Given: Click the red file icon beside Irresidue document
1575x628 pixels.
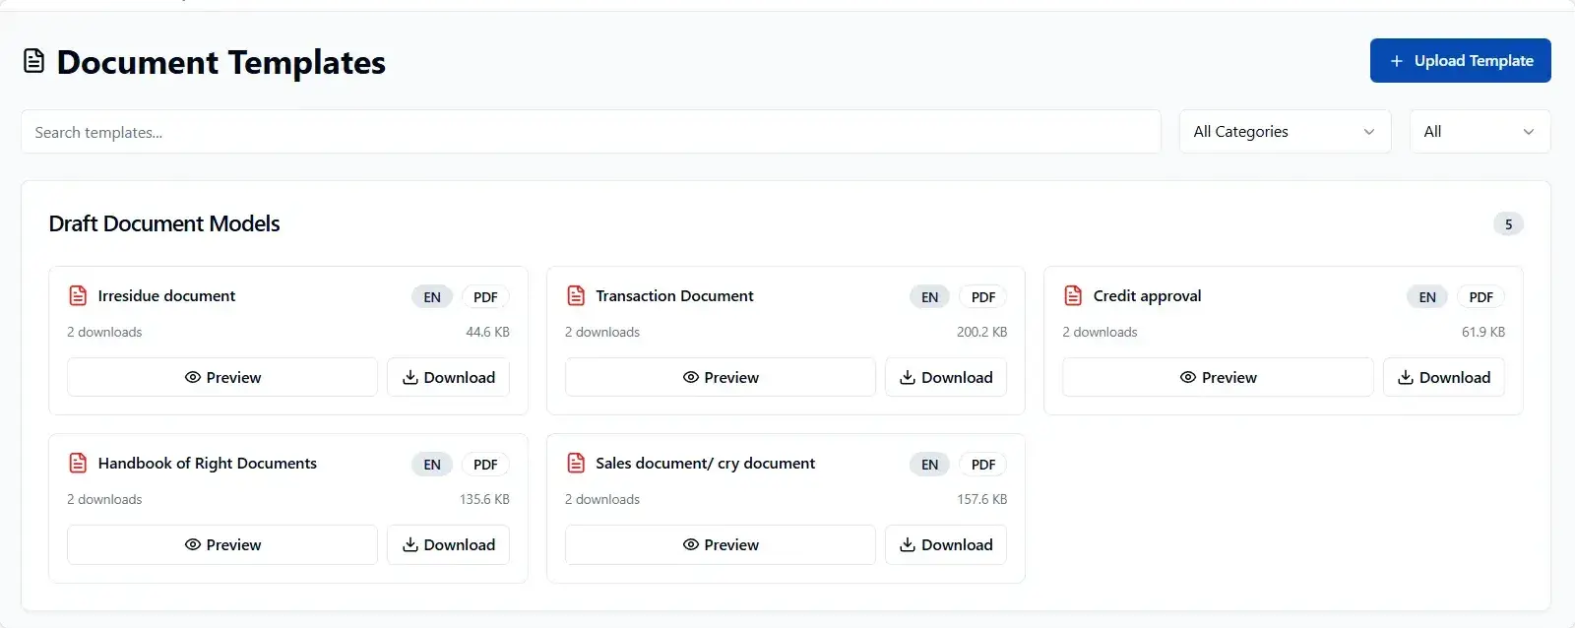Looking at the screenshot, I should point(78,296).
